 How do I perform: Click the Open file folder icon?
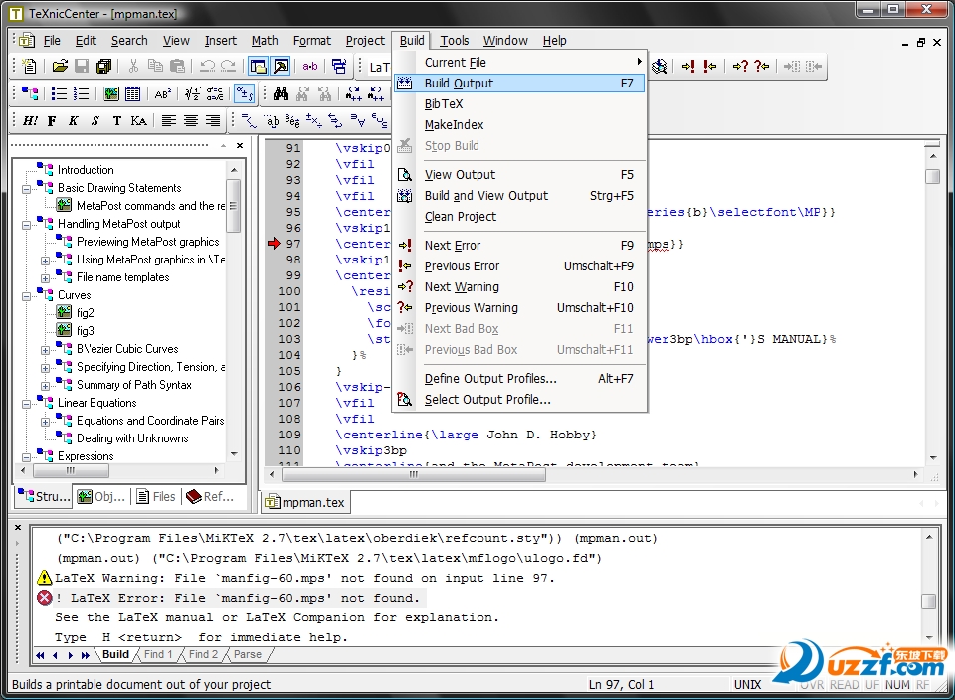click(x=60, y=67)
